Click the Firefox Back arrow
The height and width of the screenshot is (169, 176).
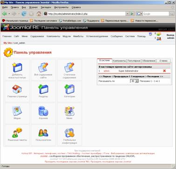pyautogui.click(x=4, y=14)
